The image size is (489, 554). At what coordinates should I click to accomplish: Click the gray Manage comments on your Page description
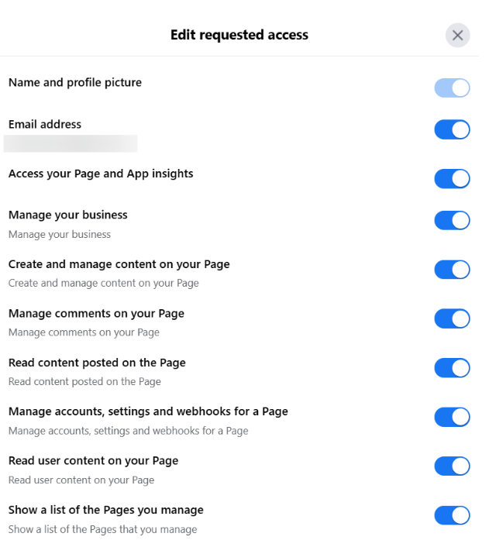pyautogui.click(x=84, y=332)
